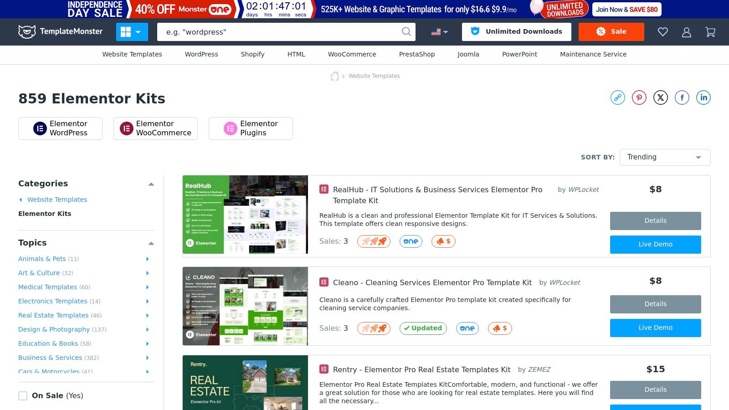Open Business & Services topic
Image resolution: width=729 pixels, height=410 pixels.
pyautogui.click(x=50, y=358)
